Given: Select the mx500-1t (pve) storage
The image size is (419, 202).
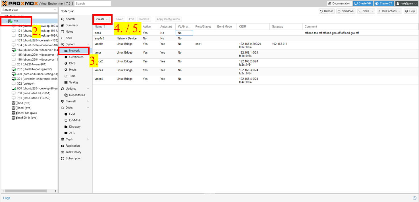Looking at the screenshot, I should coord(25,118).
